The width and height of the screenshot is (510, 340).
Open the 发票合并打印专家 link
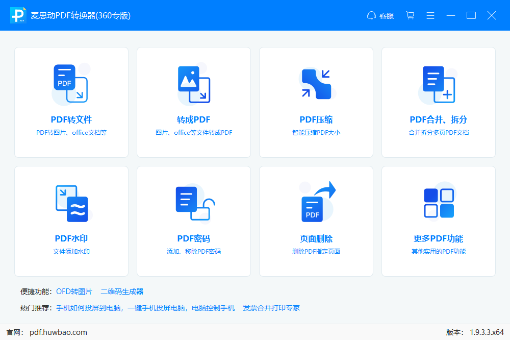[x=271, y=308]
